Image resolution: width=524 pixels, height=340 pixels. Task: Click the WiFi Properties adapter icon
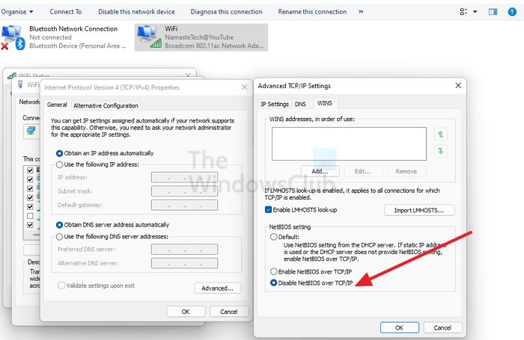[x=20, y=84]
